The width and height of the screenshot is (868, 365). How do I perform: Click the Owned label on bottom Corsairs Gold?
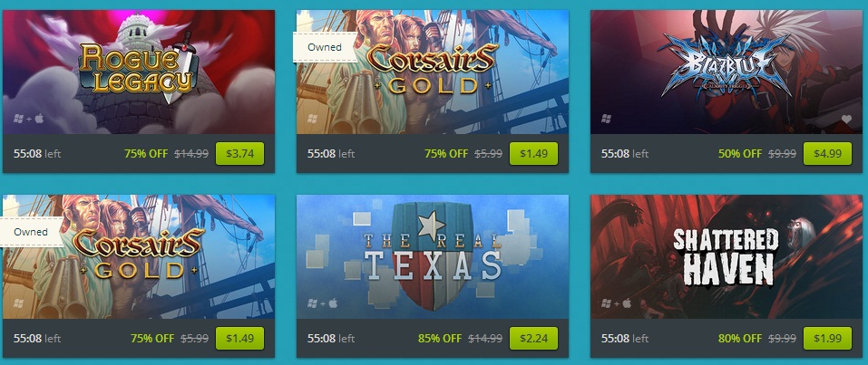click(31, 232)
